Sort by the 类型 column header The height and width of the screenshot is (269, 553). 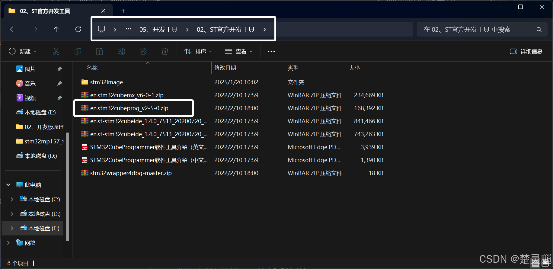tap(293, 68)
